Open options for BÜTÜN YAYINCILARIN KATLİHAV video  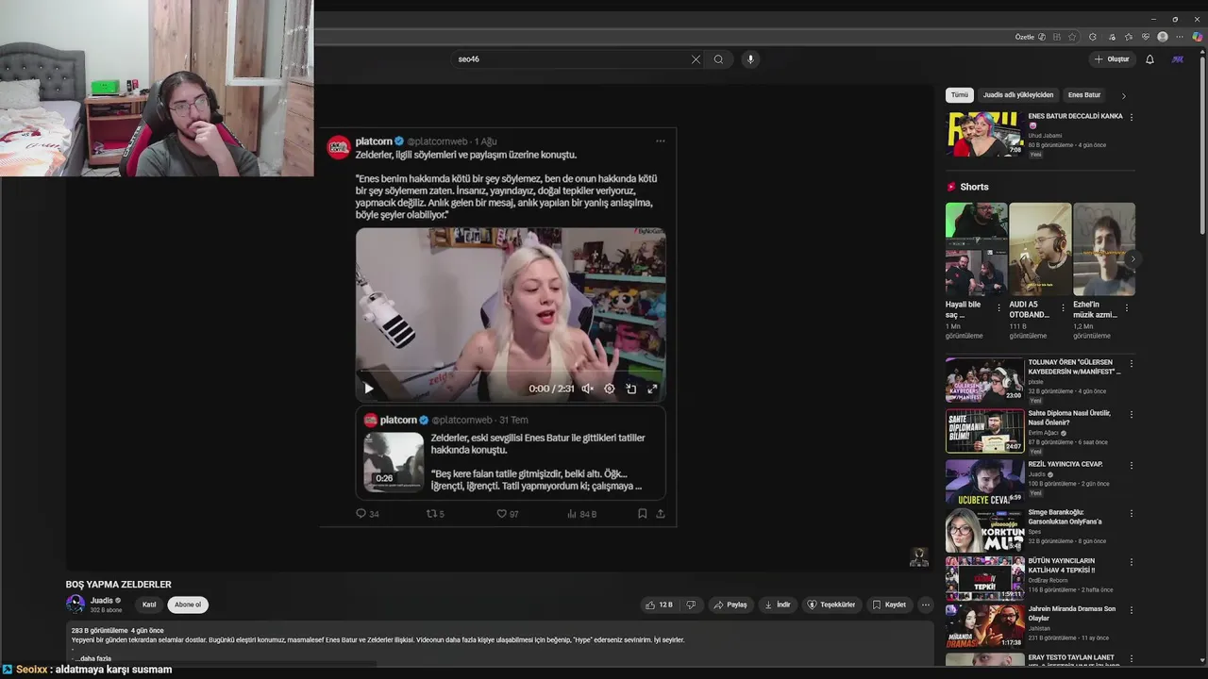(x=1132, y=562)
